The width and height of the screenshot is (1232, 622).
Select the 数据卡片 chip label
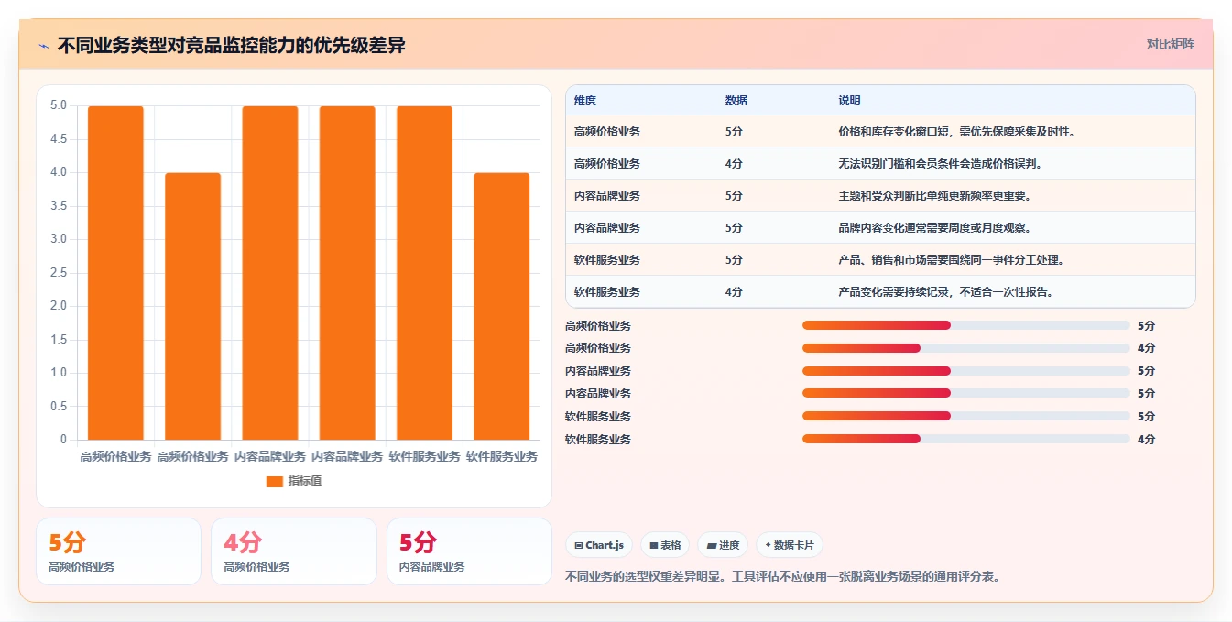[x=793, y=545]
